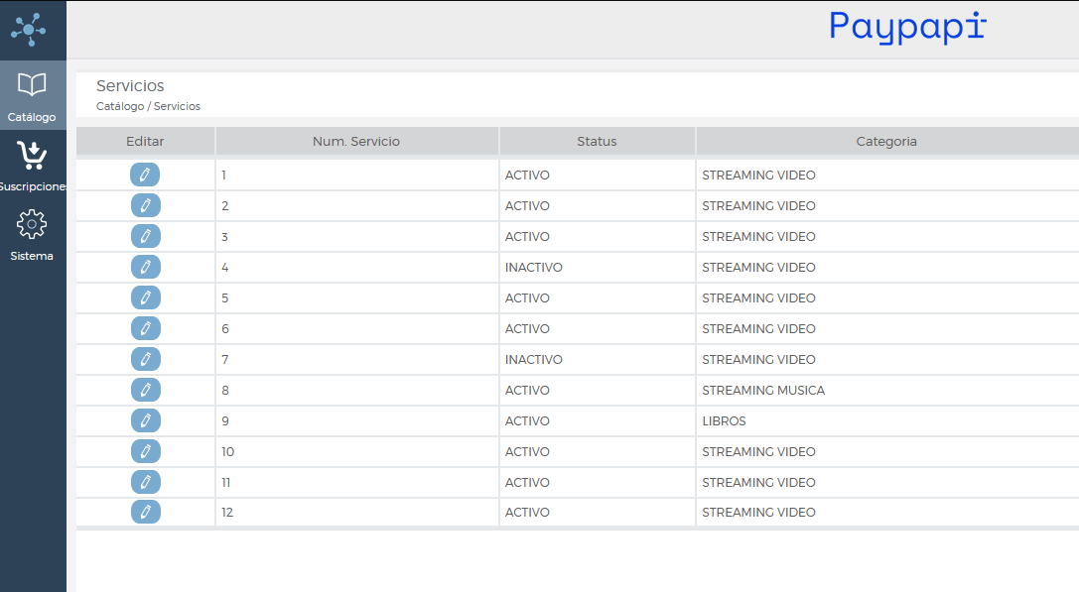Open the Sistema gear icon
The width and height of the screenshot is (1079, 592).
click(32, 225)
